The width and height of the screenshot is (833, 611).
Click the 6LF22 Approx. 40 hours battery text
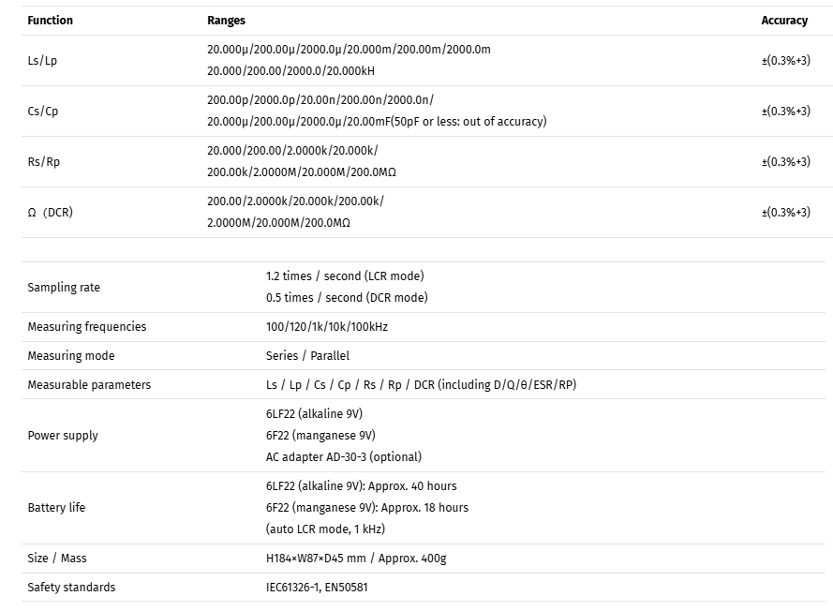click(362, 485)
